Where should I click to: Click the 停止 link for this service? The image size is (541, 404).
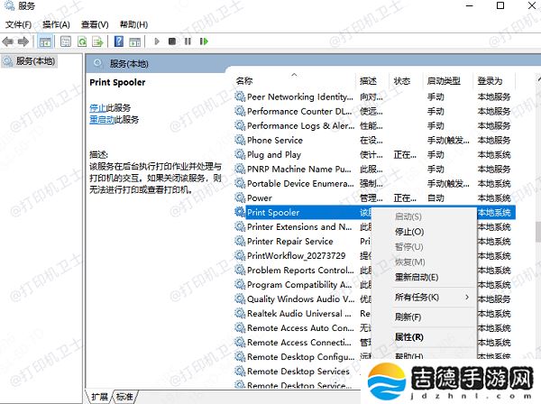[x=97, y=108]
